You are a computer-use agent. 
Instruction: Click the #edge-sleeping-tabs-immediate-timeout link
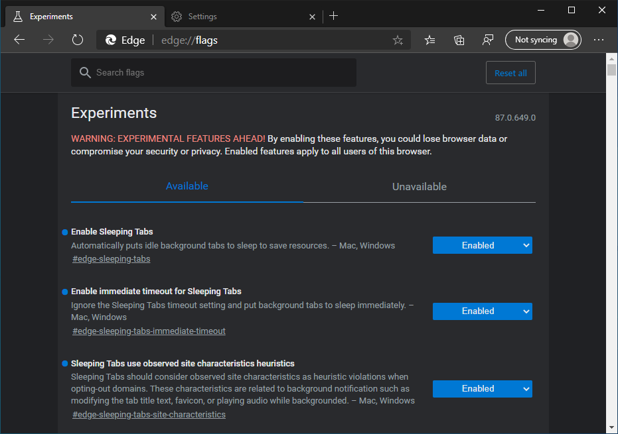coord(149,331)
